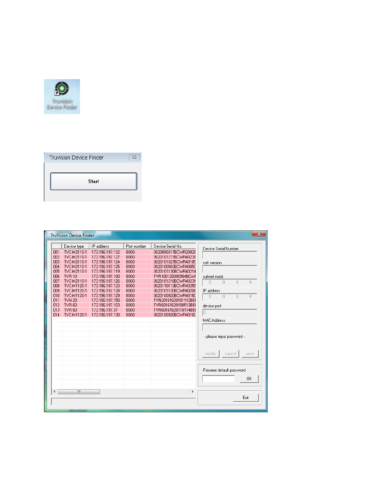Image resolution: width=374 pixels, height=484 pixels.
Task: Click the Start button in small dialog
Action: point(94,181)
